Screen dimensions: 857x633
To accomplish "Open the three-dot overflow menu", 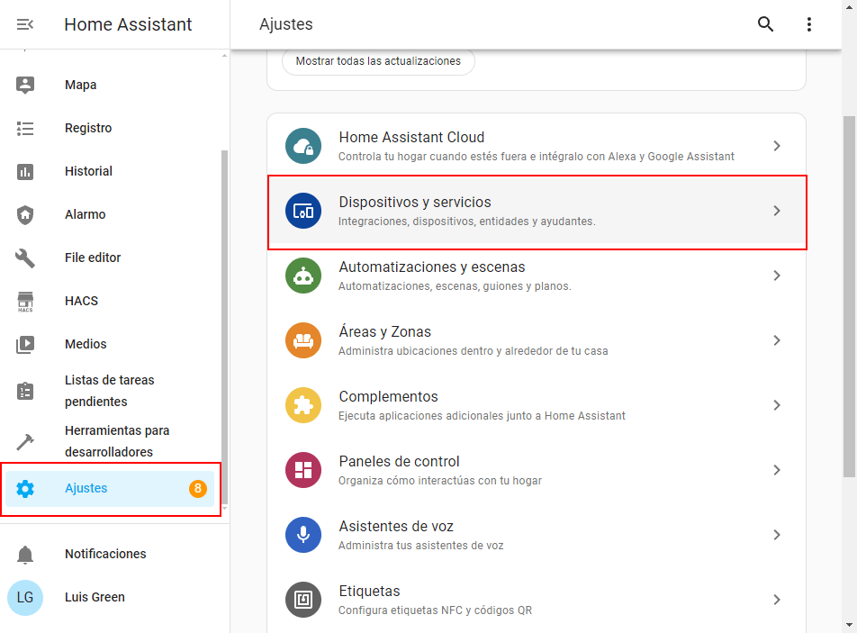I will [x=808, y=24].
